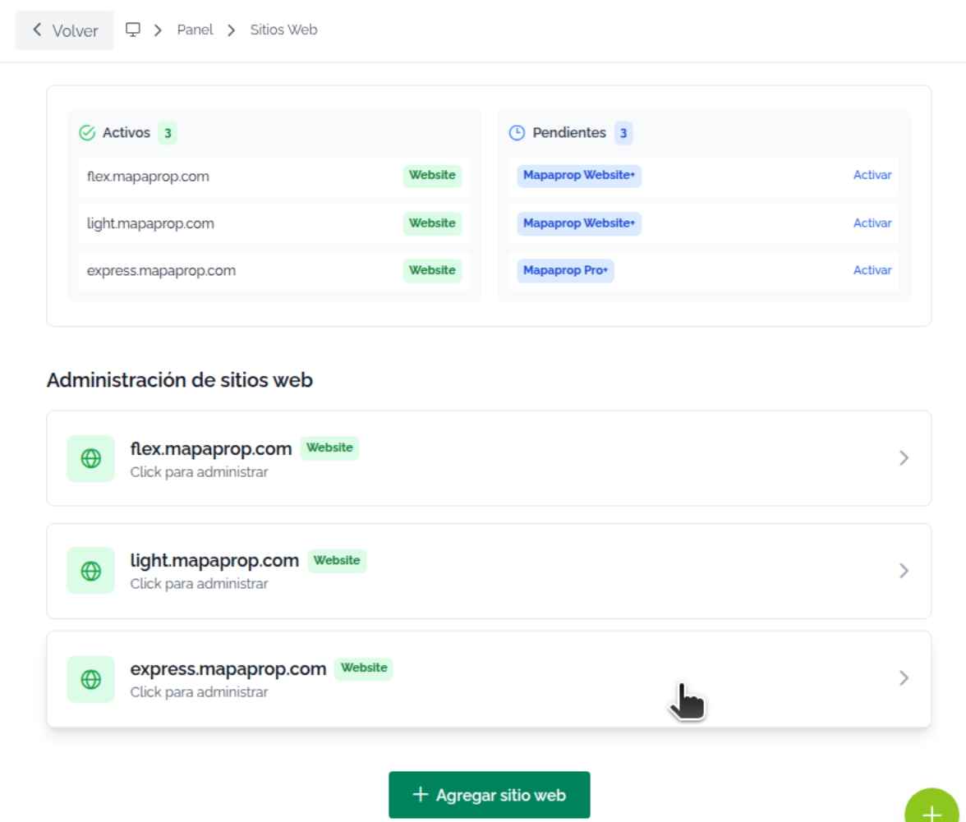The image size is (966, 822).
Task: Select Sitios Web breadcrumb
Action: (x=283, y=30)
